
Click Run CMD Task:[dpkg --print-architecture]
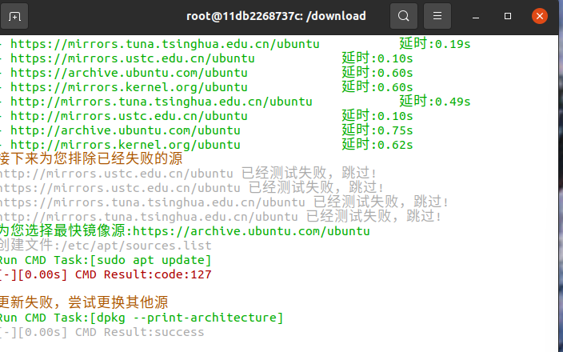click(142, 318)
